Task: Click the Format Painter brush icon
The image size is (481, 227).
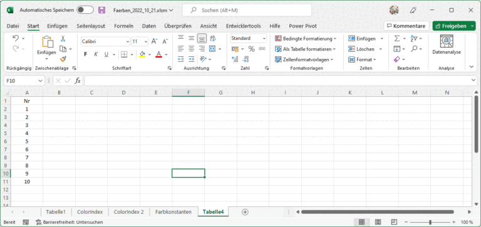Action: (x=63, y=59)
